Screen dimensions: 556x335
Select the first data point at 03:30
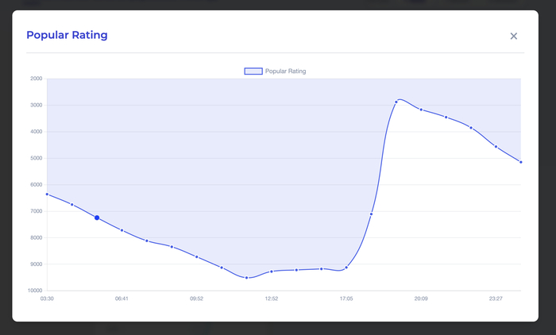coord(47,194)
